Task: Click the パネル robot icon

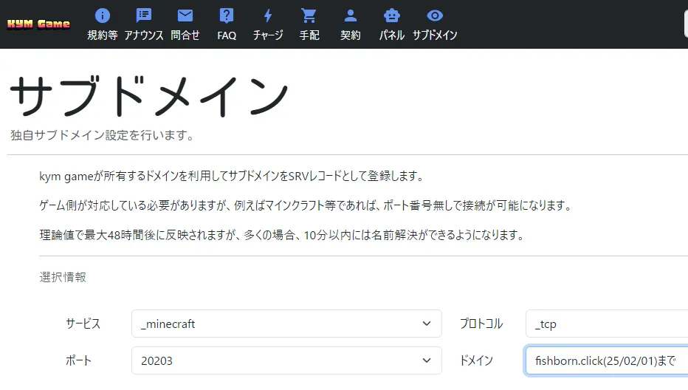Action: pyautogui.click(x=392, y=16)
